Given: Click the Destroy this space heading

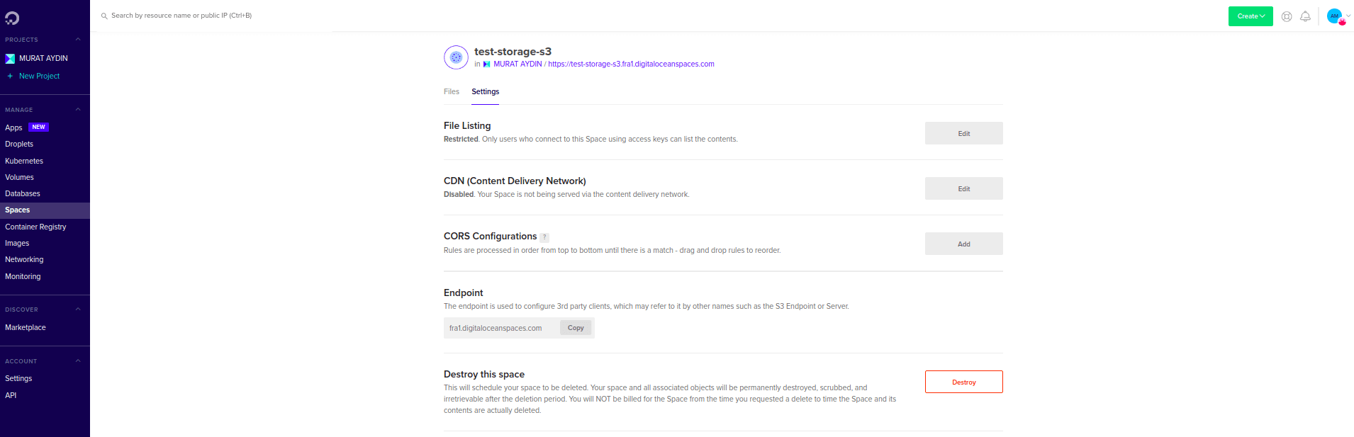Looking at the screenshot, I should pyautogui.click(x=484, y=375).
